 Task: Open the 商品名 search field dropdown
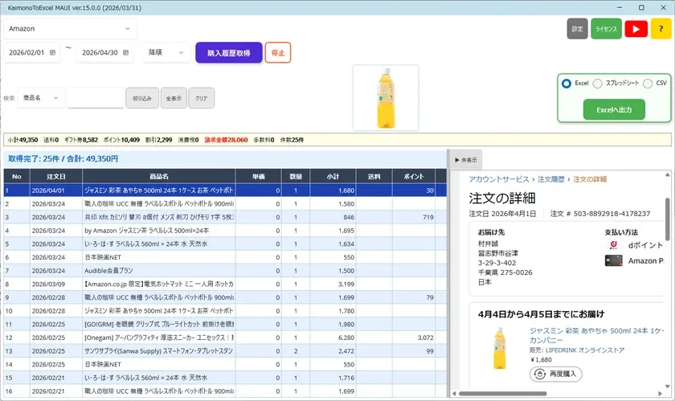(x=41, y=98)
